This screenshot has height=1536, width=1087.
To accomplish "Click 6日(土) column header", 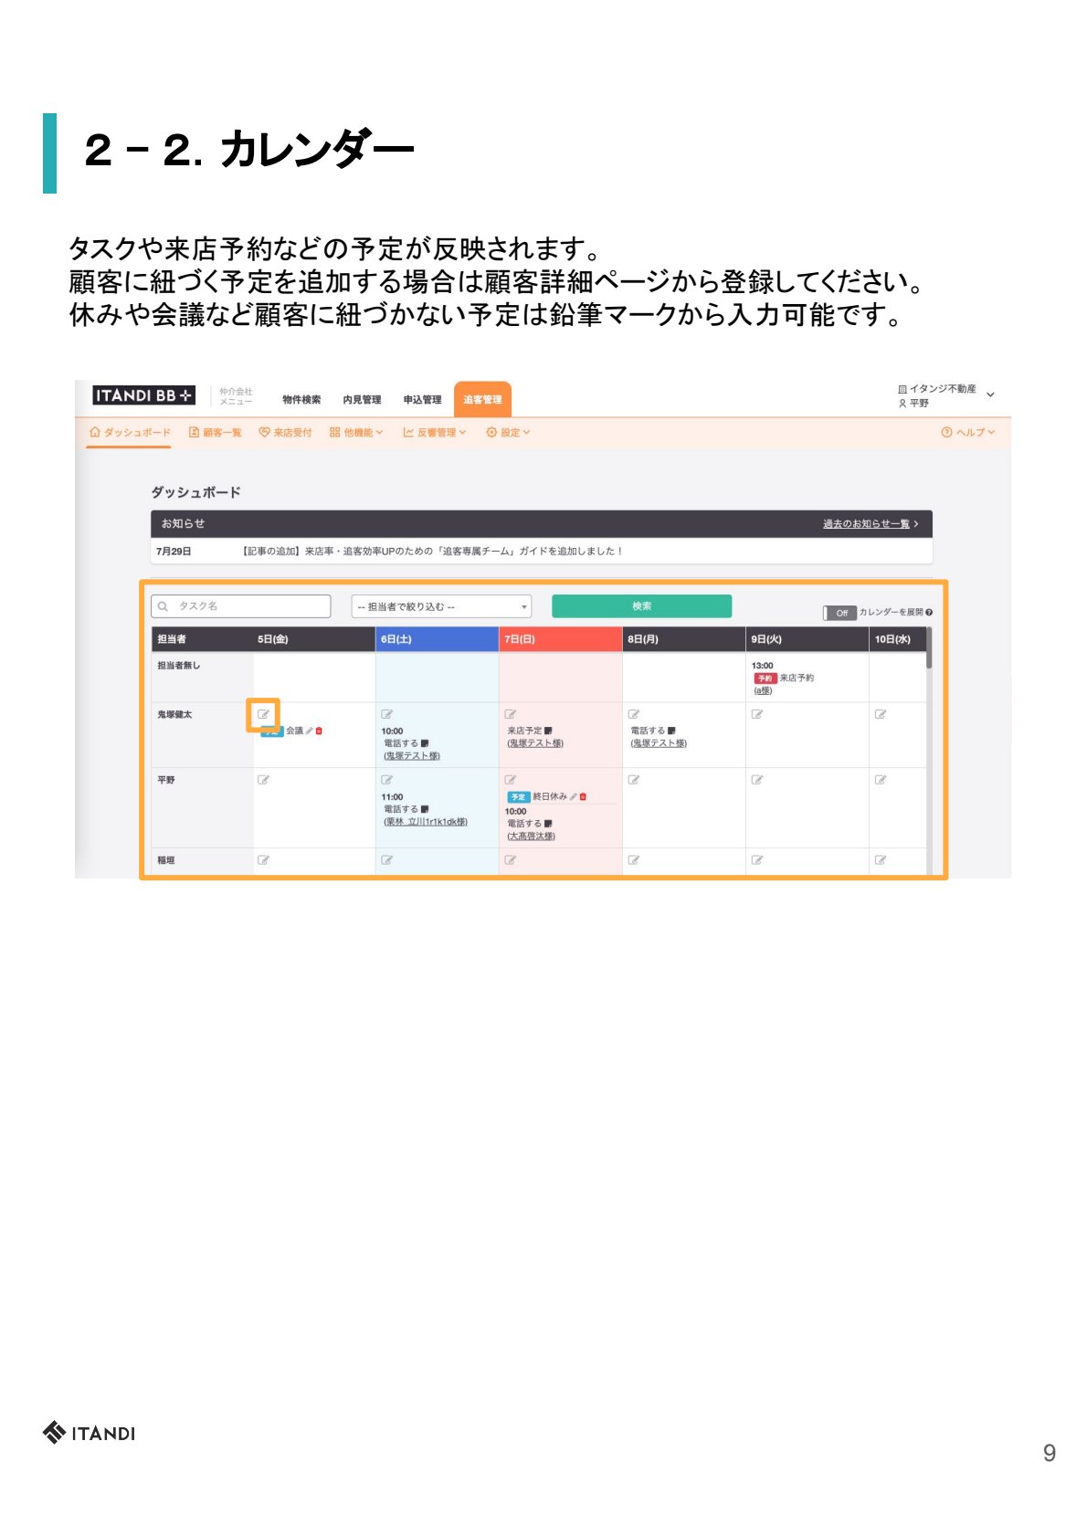I will tap(437, 639).
